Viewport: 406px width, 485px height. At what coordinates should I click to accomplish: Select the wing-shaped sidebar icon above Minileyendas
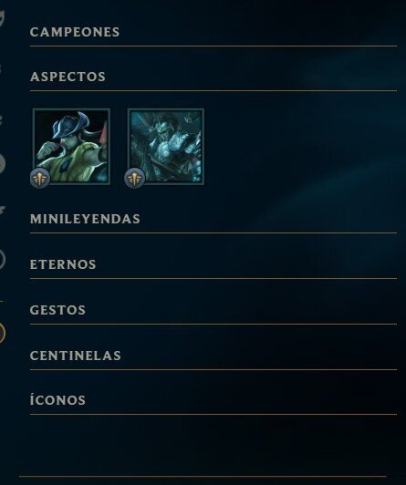click(x=2, y=210)
